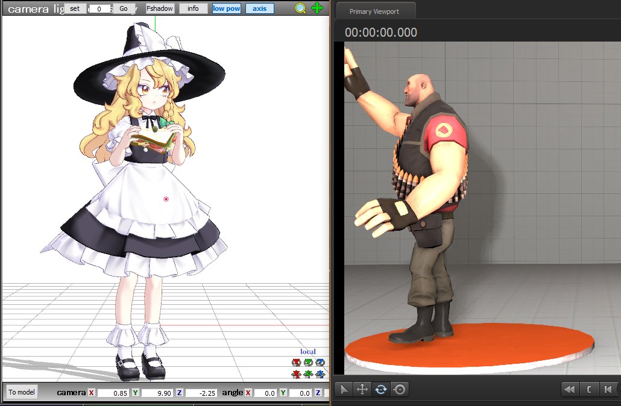Click the camera Y value field
621x406 pixels.
tap(156, 393)
